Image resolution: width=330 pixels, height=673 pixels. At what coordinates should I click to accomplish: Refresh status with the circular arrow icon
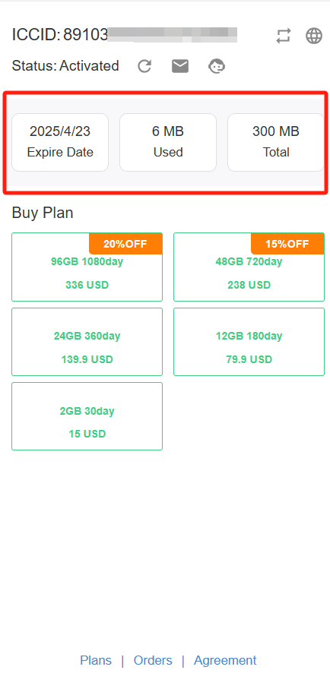(x=144, y=66)
